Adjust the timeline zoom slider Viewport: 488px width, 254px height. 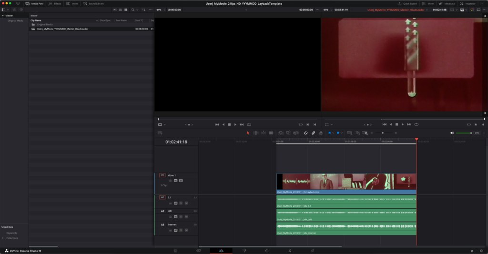383,133
